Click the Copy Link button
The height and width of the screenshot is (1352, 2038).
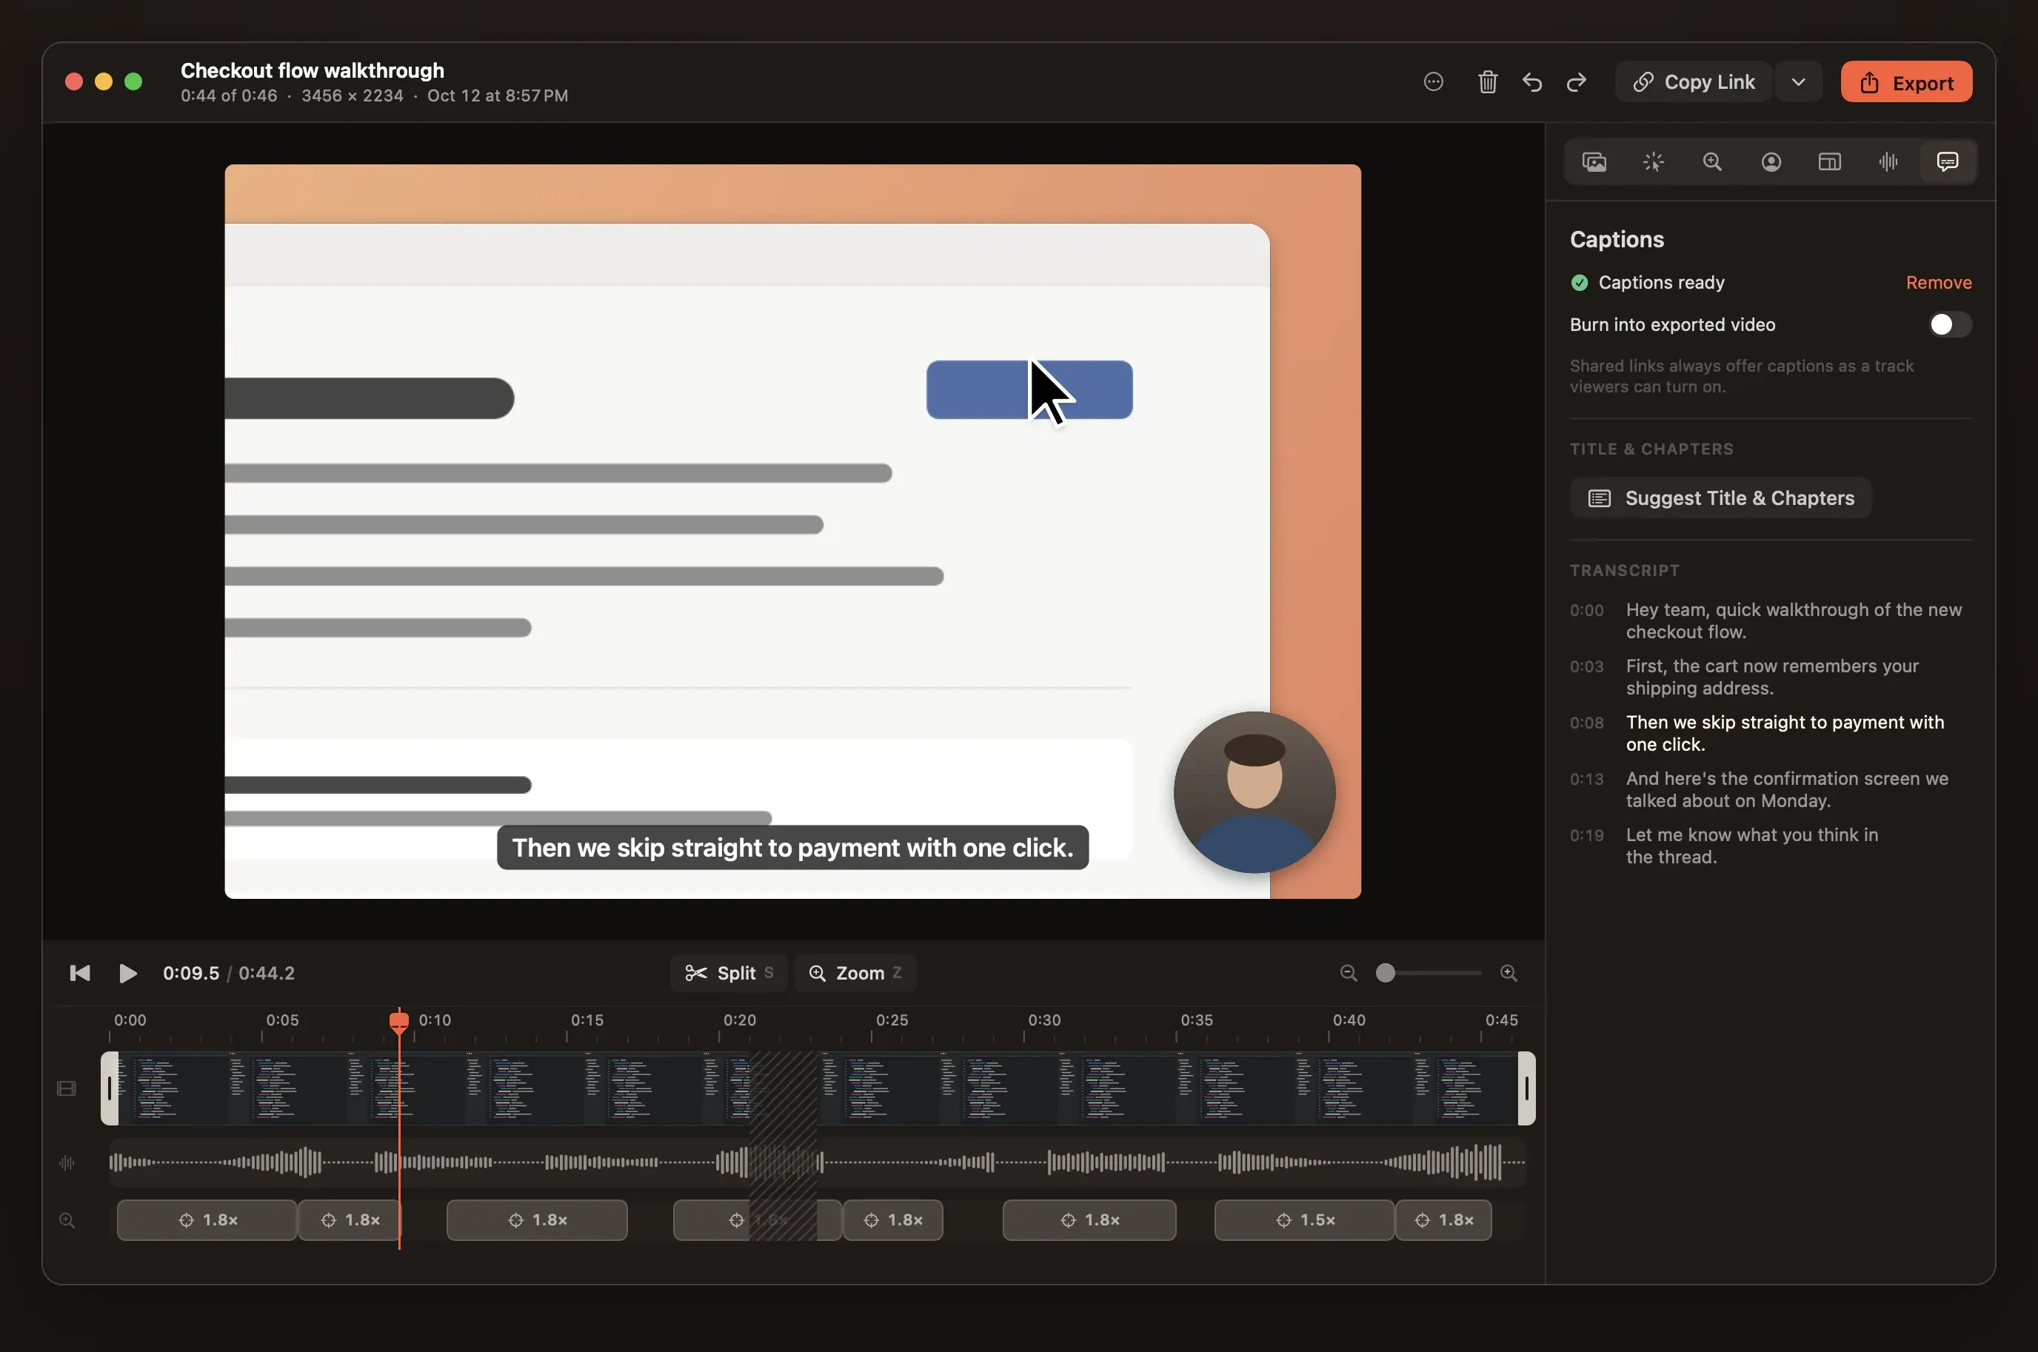(1694, 82)
